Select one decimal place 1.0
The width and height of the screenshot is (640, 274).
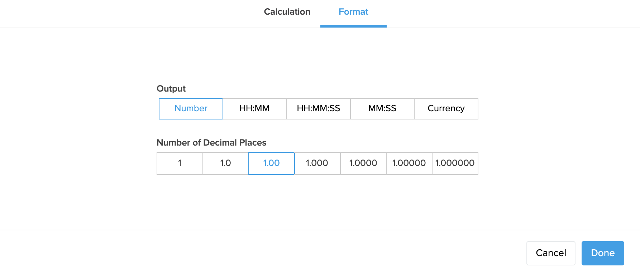[x=225, y=163]
